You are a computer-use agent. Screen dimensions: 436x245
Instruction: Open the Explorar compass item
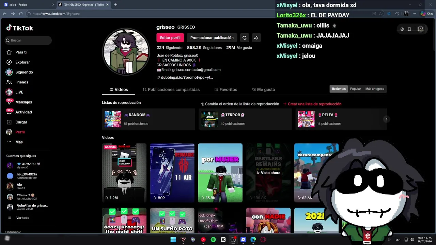(18, 62)
